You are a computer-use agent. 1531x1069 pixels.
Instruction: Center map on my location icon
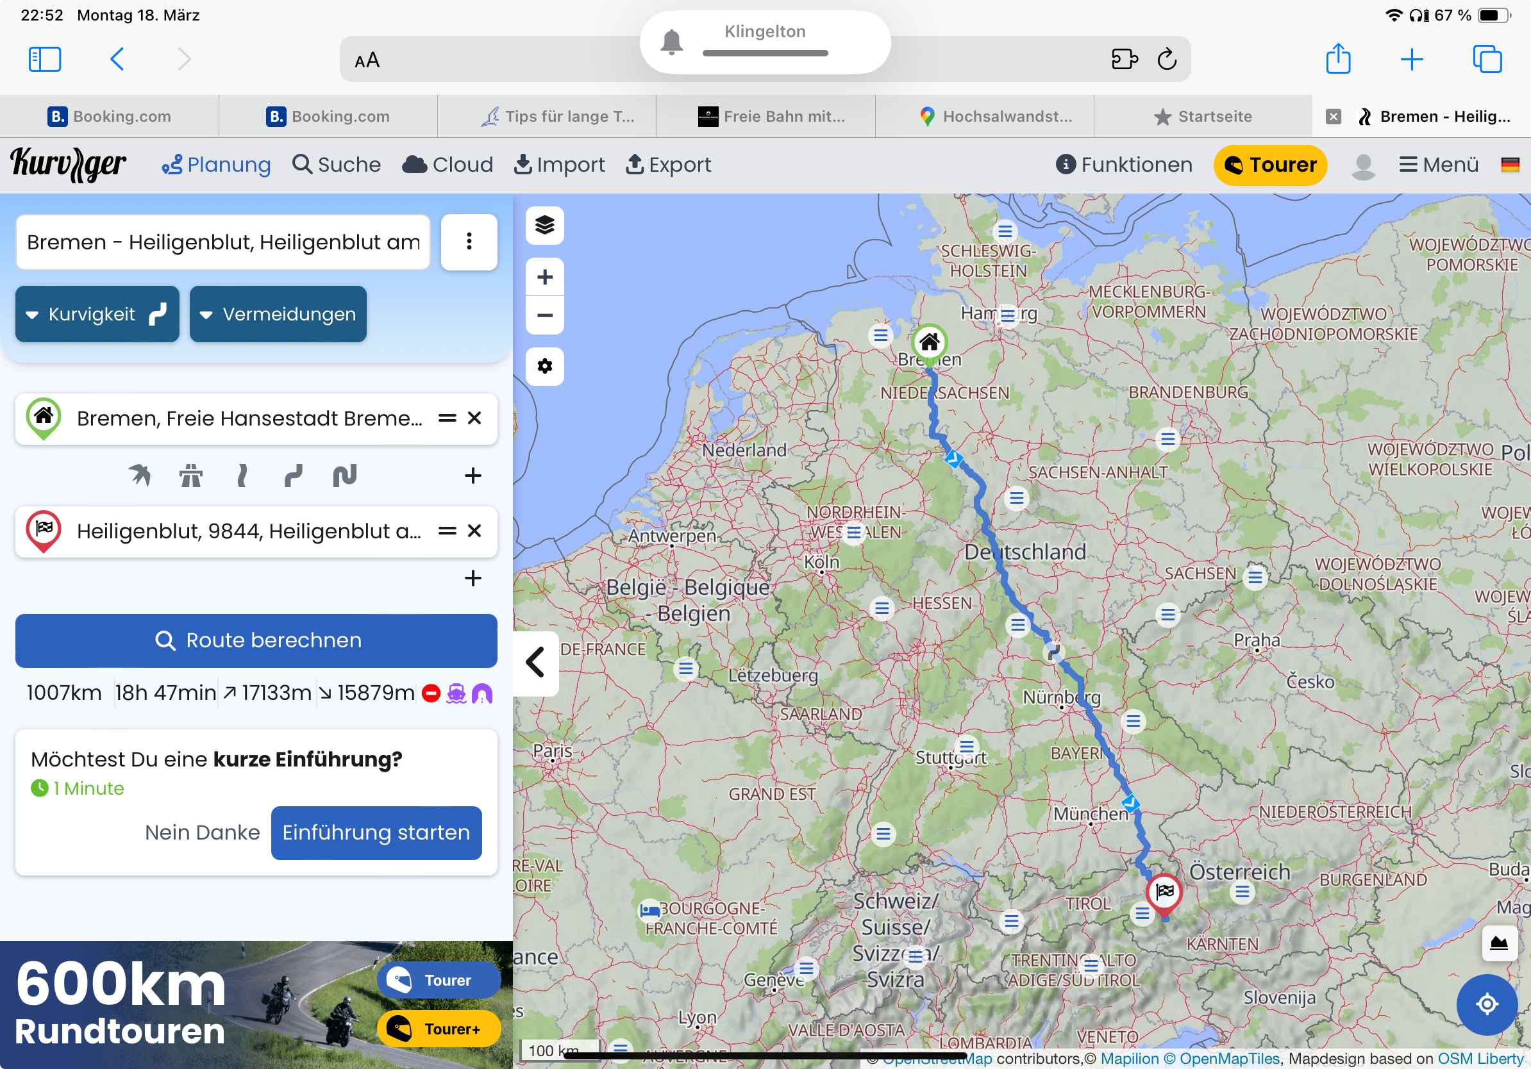pyautogui.click(x=1486, y=1003)
